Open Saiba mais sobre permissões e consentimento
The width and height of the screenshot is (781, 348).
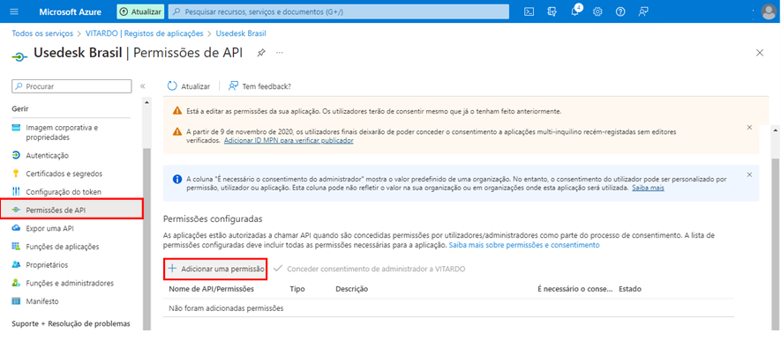524,245
